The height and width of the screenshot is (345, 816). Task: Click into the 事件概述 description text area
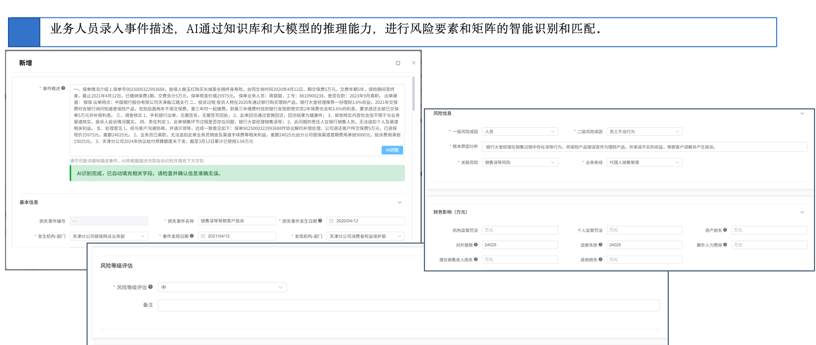click(x=237, y=120)
